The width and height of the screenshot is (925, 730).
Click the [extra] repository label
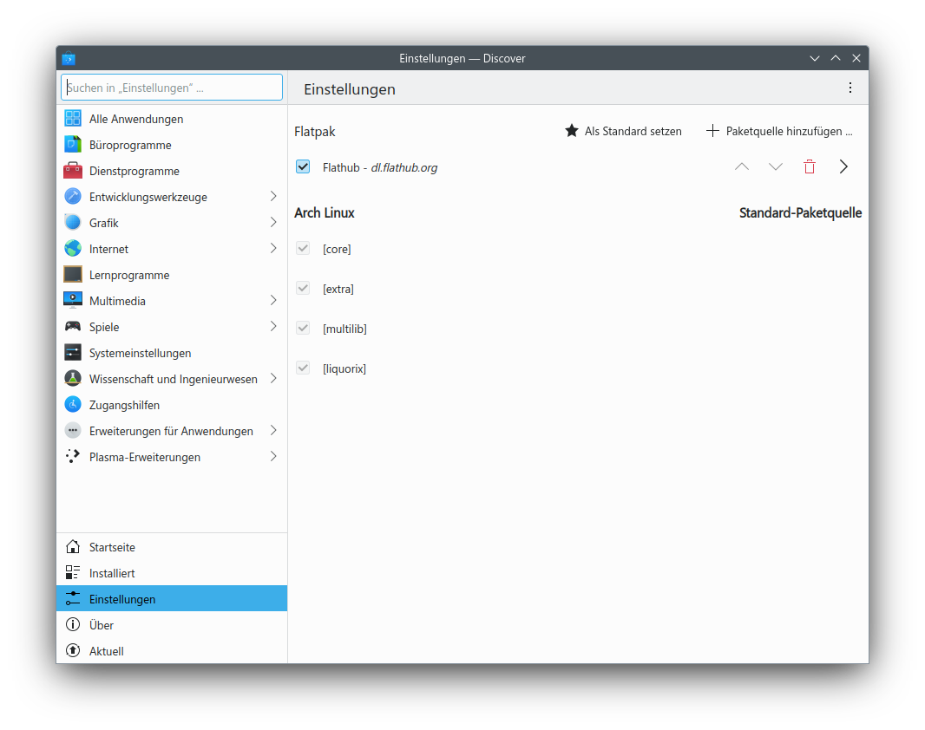[x=338, y=289]
